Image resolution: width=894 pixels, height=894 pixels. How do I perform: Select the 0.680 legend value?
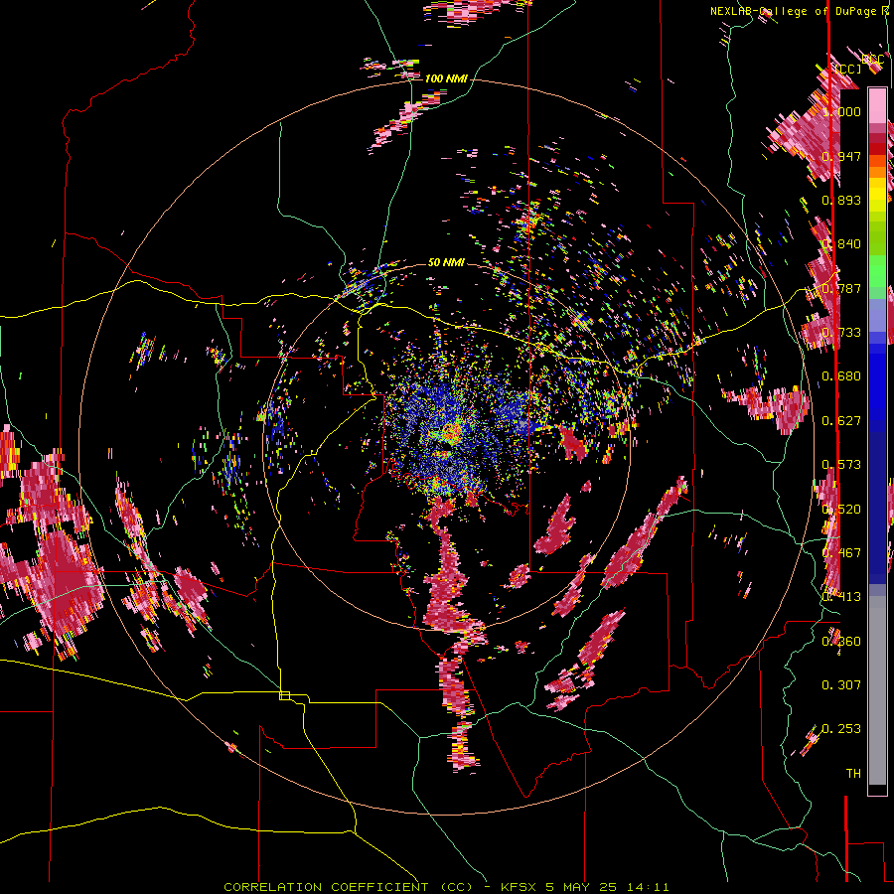click(841, 375)
